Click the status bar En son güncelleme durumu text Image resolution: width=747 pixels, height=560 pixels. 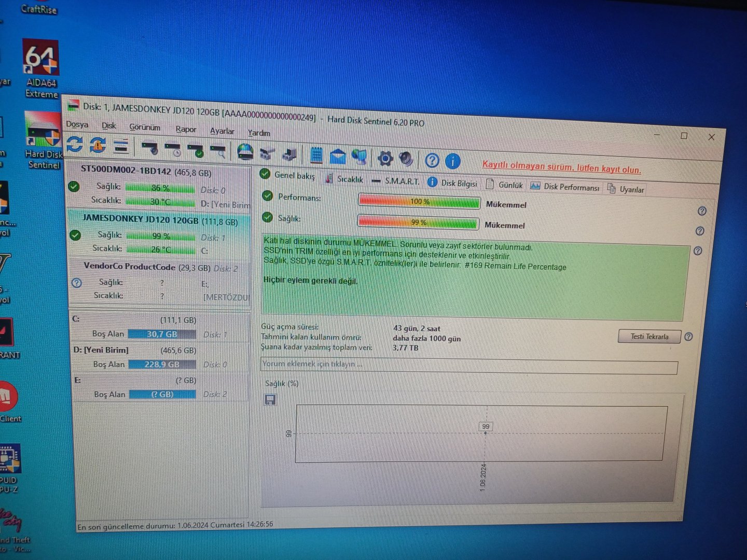[x=175, y=525]
